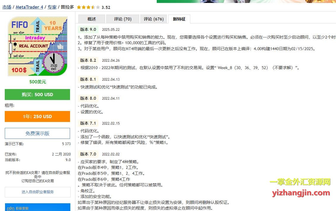This screenshot has width=336, height=211.
Task: Click the 版本 8.2 heading
Action: tap(88, 60)
